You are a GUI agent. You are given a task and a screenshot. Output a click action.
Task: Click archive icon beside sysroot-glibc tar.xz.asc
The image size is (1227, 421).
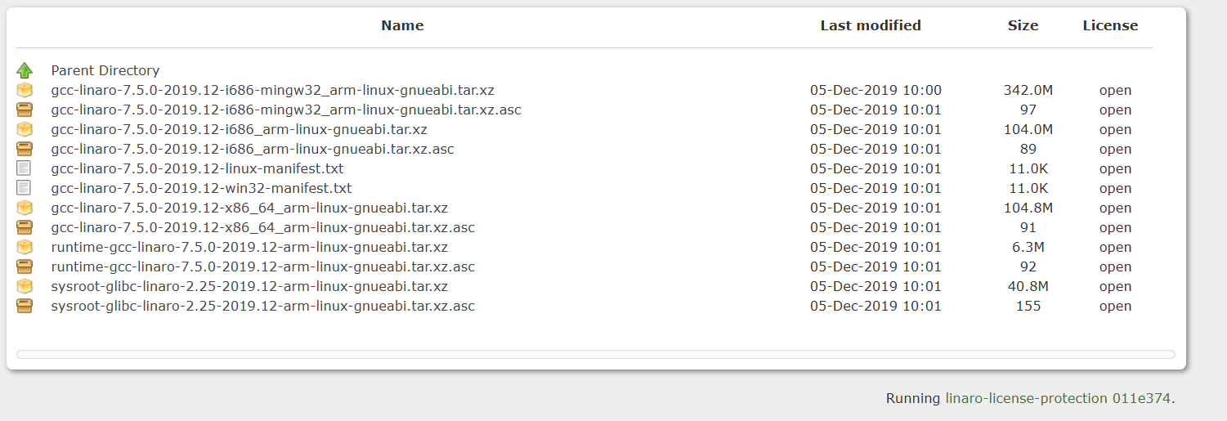tap(25, 306)
